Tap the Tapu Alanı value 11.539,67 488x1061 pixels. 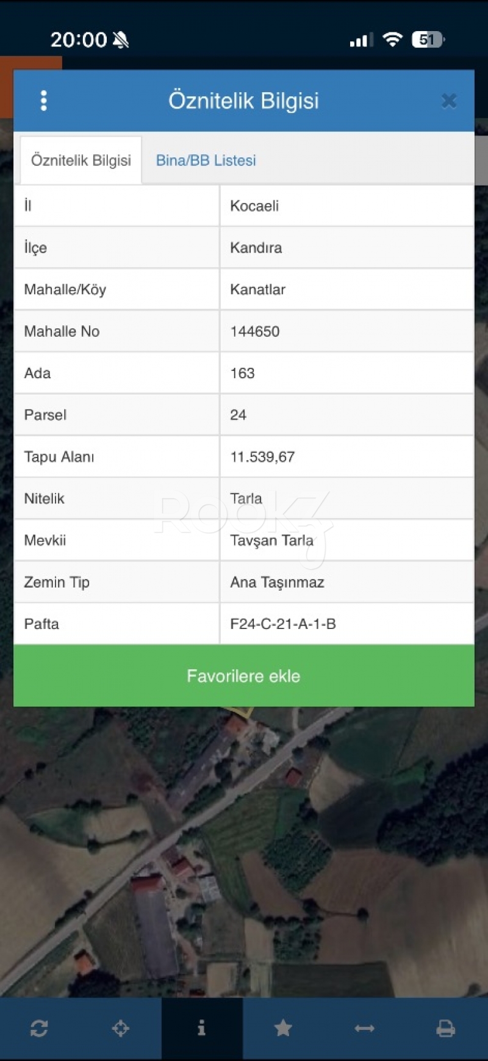[x=262, y=457]
